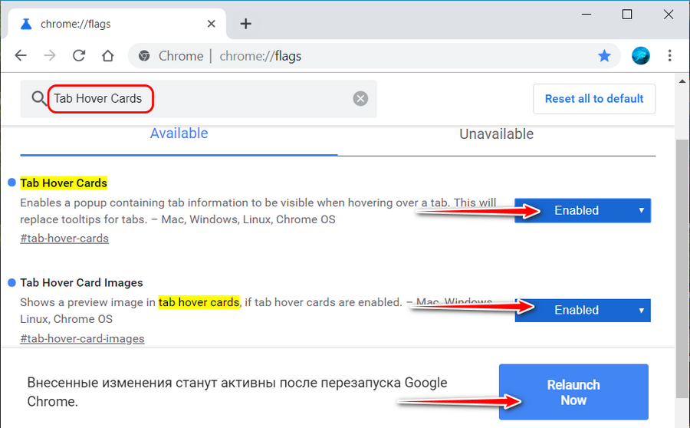Open the home page via the home icon
The width and height of the screenshot is (690, 428).
pyautogui.click(x=108, y=56)
